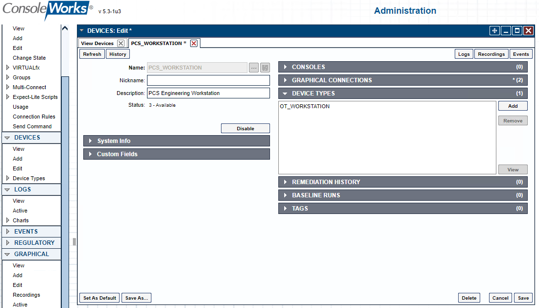Image resolution: width=539 pixels, height=308 pixels.
Task: Expand the CONSOLES section
Action: pyautogui.click(x=285, y=67)
